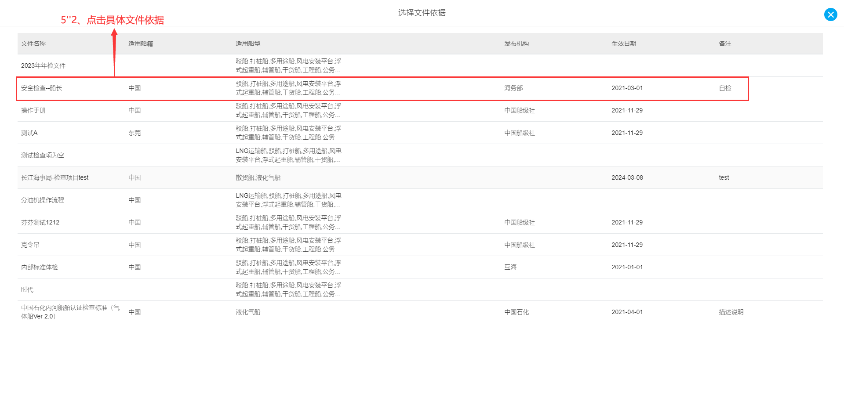Image resolution: width=844 pixels, height=412 pixels.
Task: Select the 克令吊 file
Action: point(30,245)
